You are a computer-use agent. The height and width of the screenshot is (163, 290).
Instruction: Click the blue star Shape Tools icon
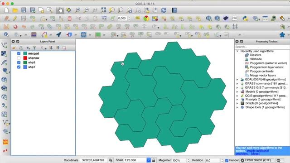[282, 34]
